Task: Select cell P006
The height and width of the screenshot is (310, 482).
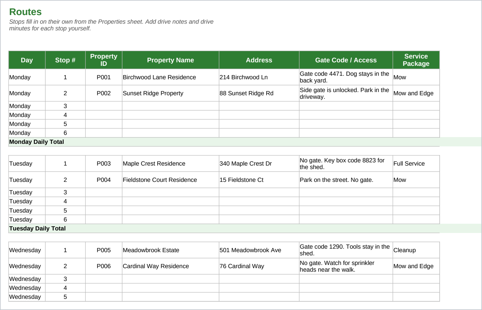Action: point(104,266)
